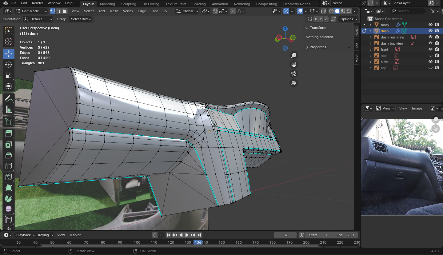443x255 pixels.
Task: Toggle X axis mirror button
Action: [316, 19]
